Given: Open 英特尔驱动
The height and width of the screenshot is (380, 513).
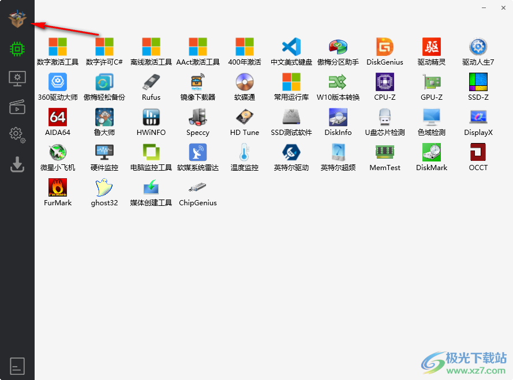Looking at the screenshot, I should (291, 157).
